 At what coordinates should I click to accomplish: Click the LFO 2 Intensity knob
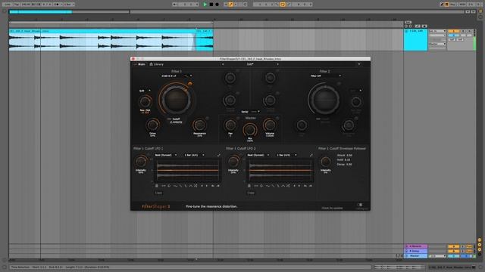tap(233, 162)
